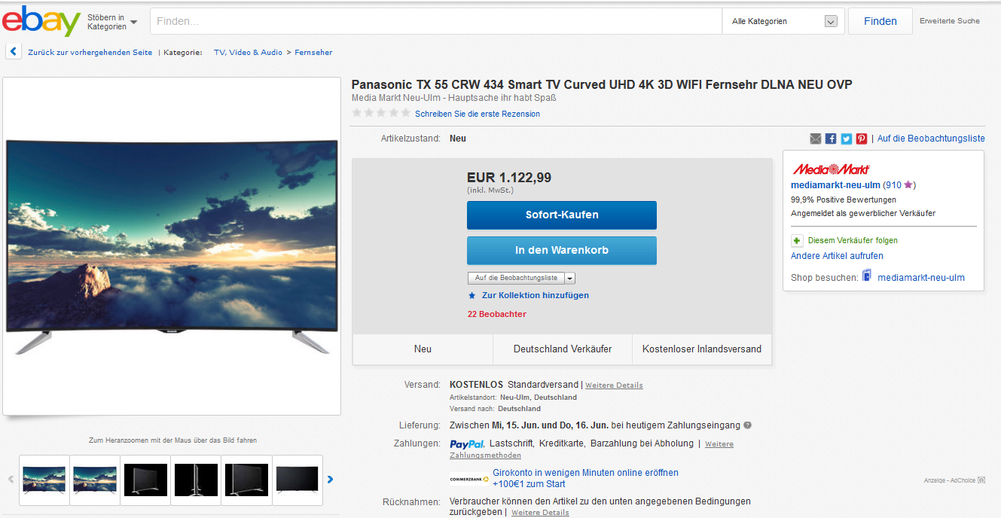Click the PayPal logo
The width and height of the screenshot is (1001, 518).
(x=467, y=444)
